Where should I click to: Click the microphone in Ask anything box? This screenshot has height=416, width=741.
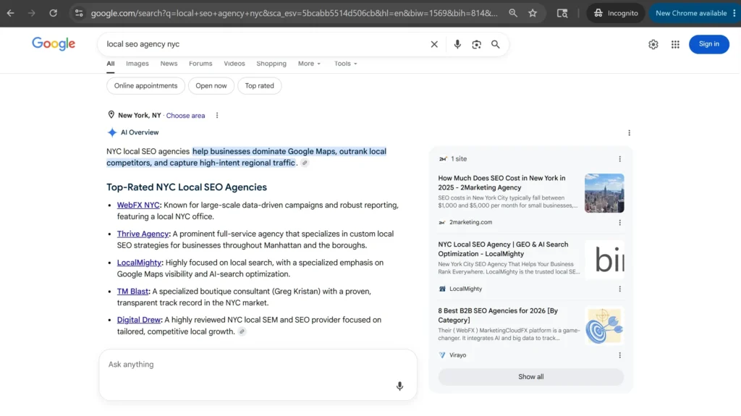[x=399, y=386]
